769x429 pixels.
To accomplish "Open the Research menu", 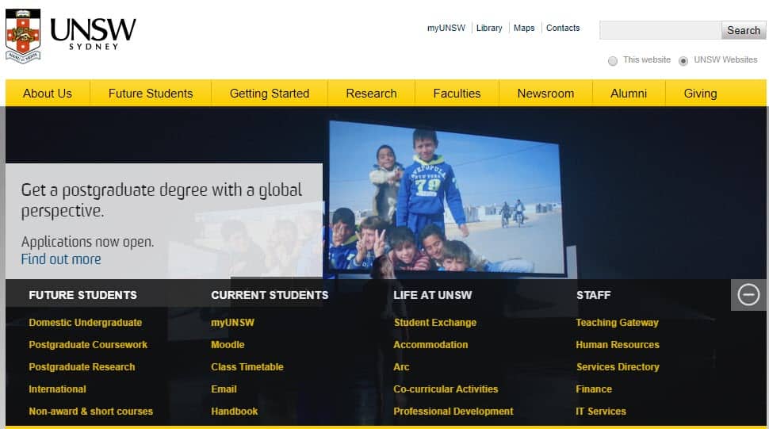I will point(371,93).
